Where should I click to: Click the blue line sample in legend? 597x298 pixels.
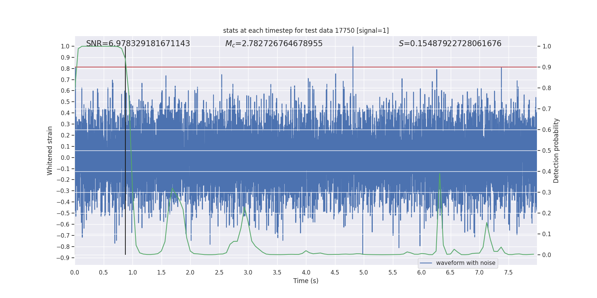point(426,263)
